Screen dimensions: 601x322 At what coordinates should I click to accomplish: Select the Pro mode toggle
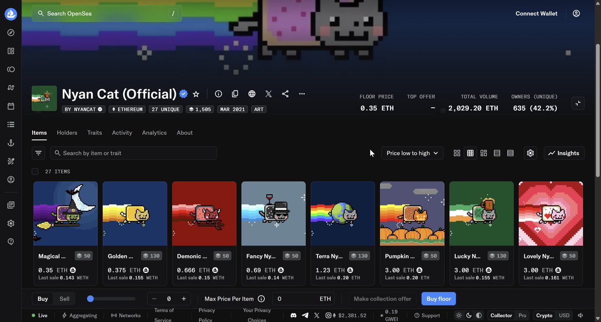pyautogui.click(x=522, y=315)
